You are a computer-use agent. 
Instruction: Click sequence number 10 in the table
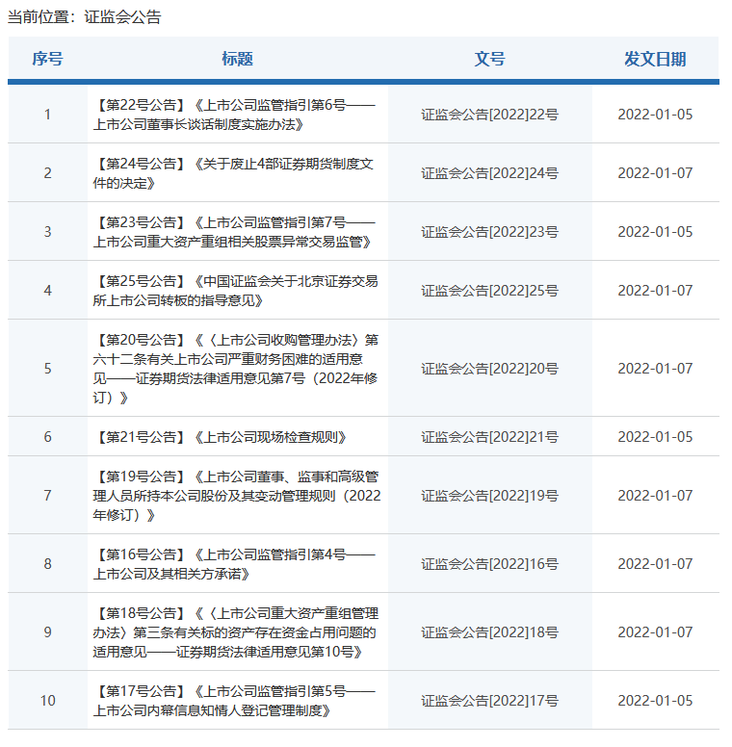tap(47, 701)
